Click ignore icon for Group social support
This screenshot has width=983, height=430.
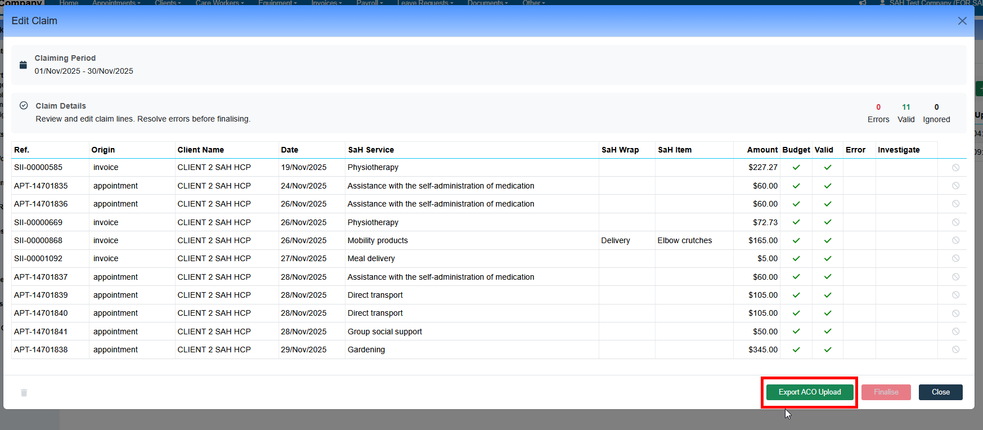[x=955, y=332]
